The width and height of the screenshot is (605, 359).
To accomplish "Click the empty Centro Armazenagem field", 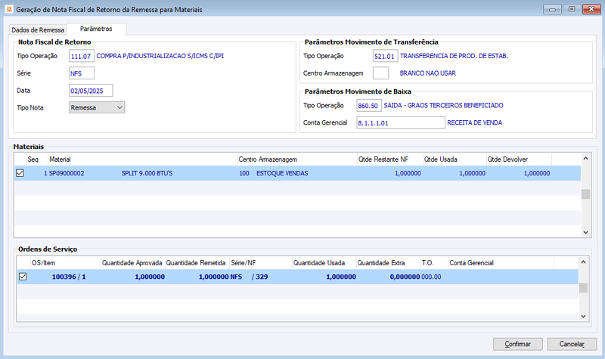I will click(x=380, y=73).
